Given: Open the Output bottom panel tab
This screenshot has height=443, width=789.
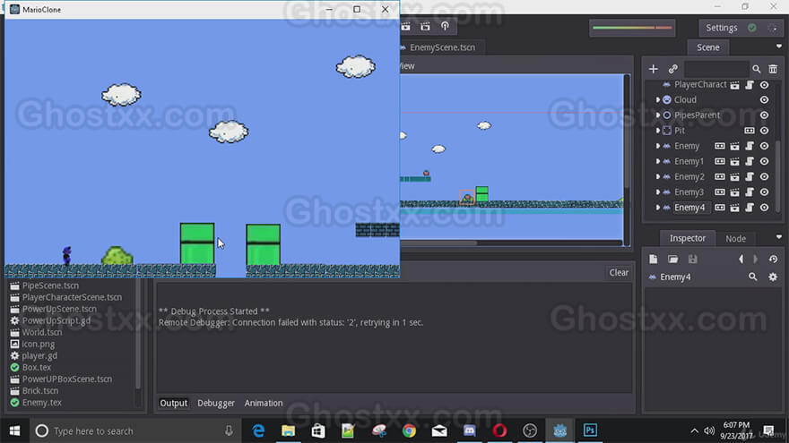Looking at the screenshot, I should click(174, 403).
